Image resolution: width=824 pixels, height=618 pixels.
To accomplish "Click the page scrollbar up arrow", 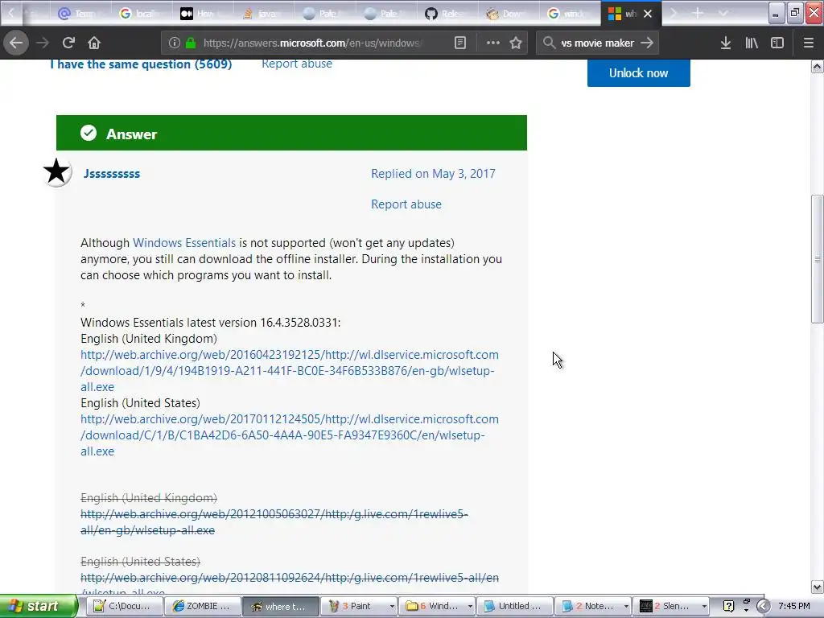I will click(818, 66).
